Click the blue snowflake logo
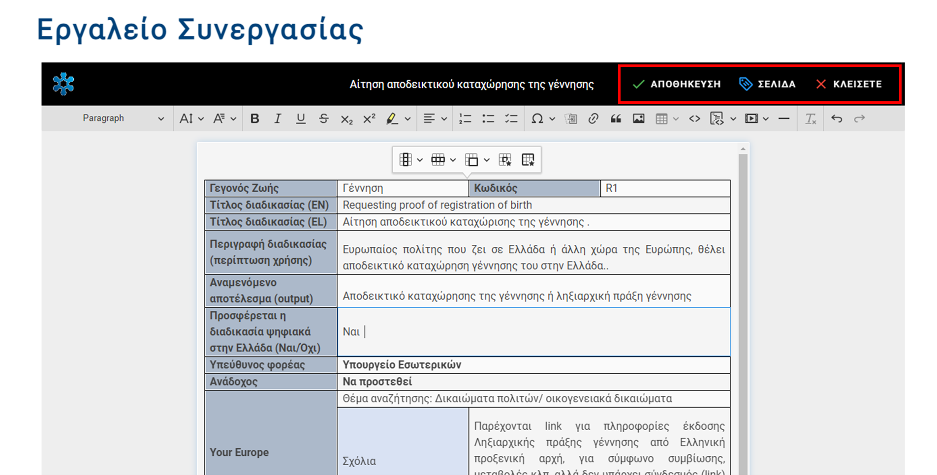937x475 pixels. [x=63, y=84]
